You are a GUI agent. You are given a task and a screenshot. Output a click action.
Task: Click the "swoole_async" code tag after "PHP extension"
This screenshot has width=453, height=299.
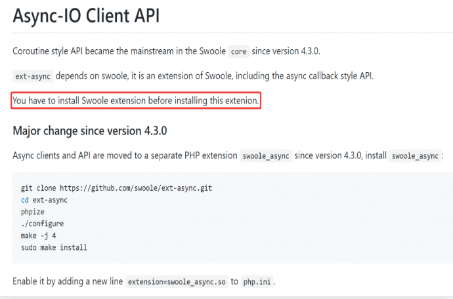266,156
